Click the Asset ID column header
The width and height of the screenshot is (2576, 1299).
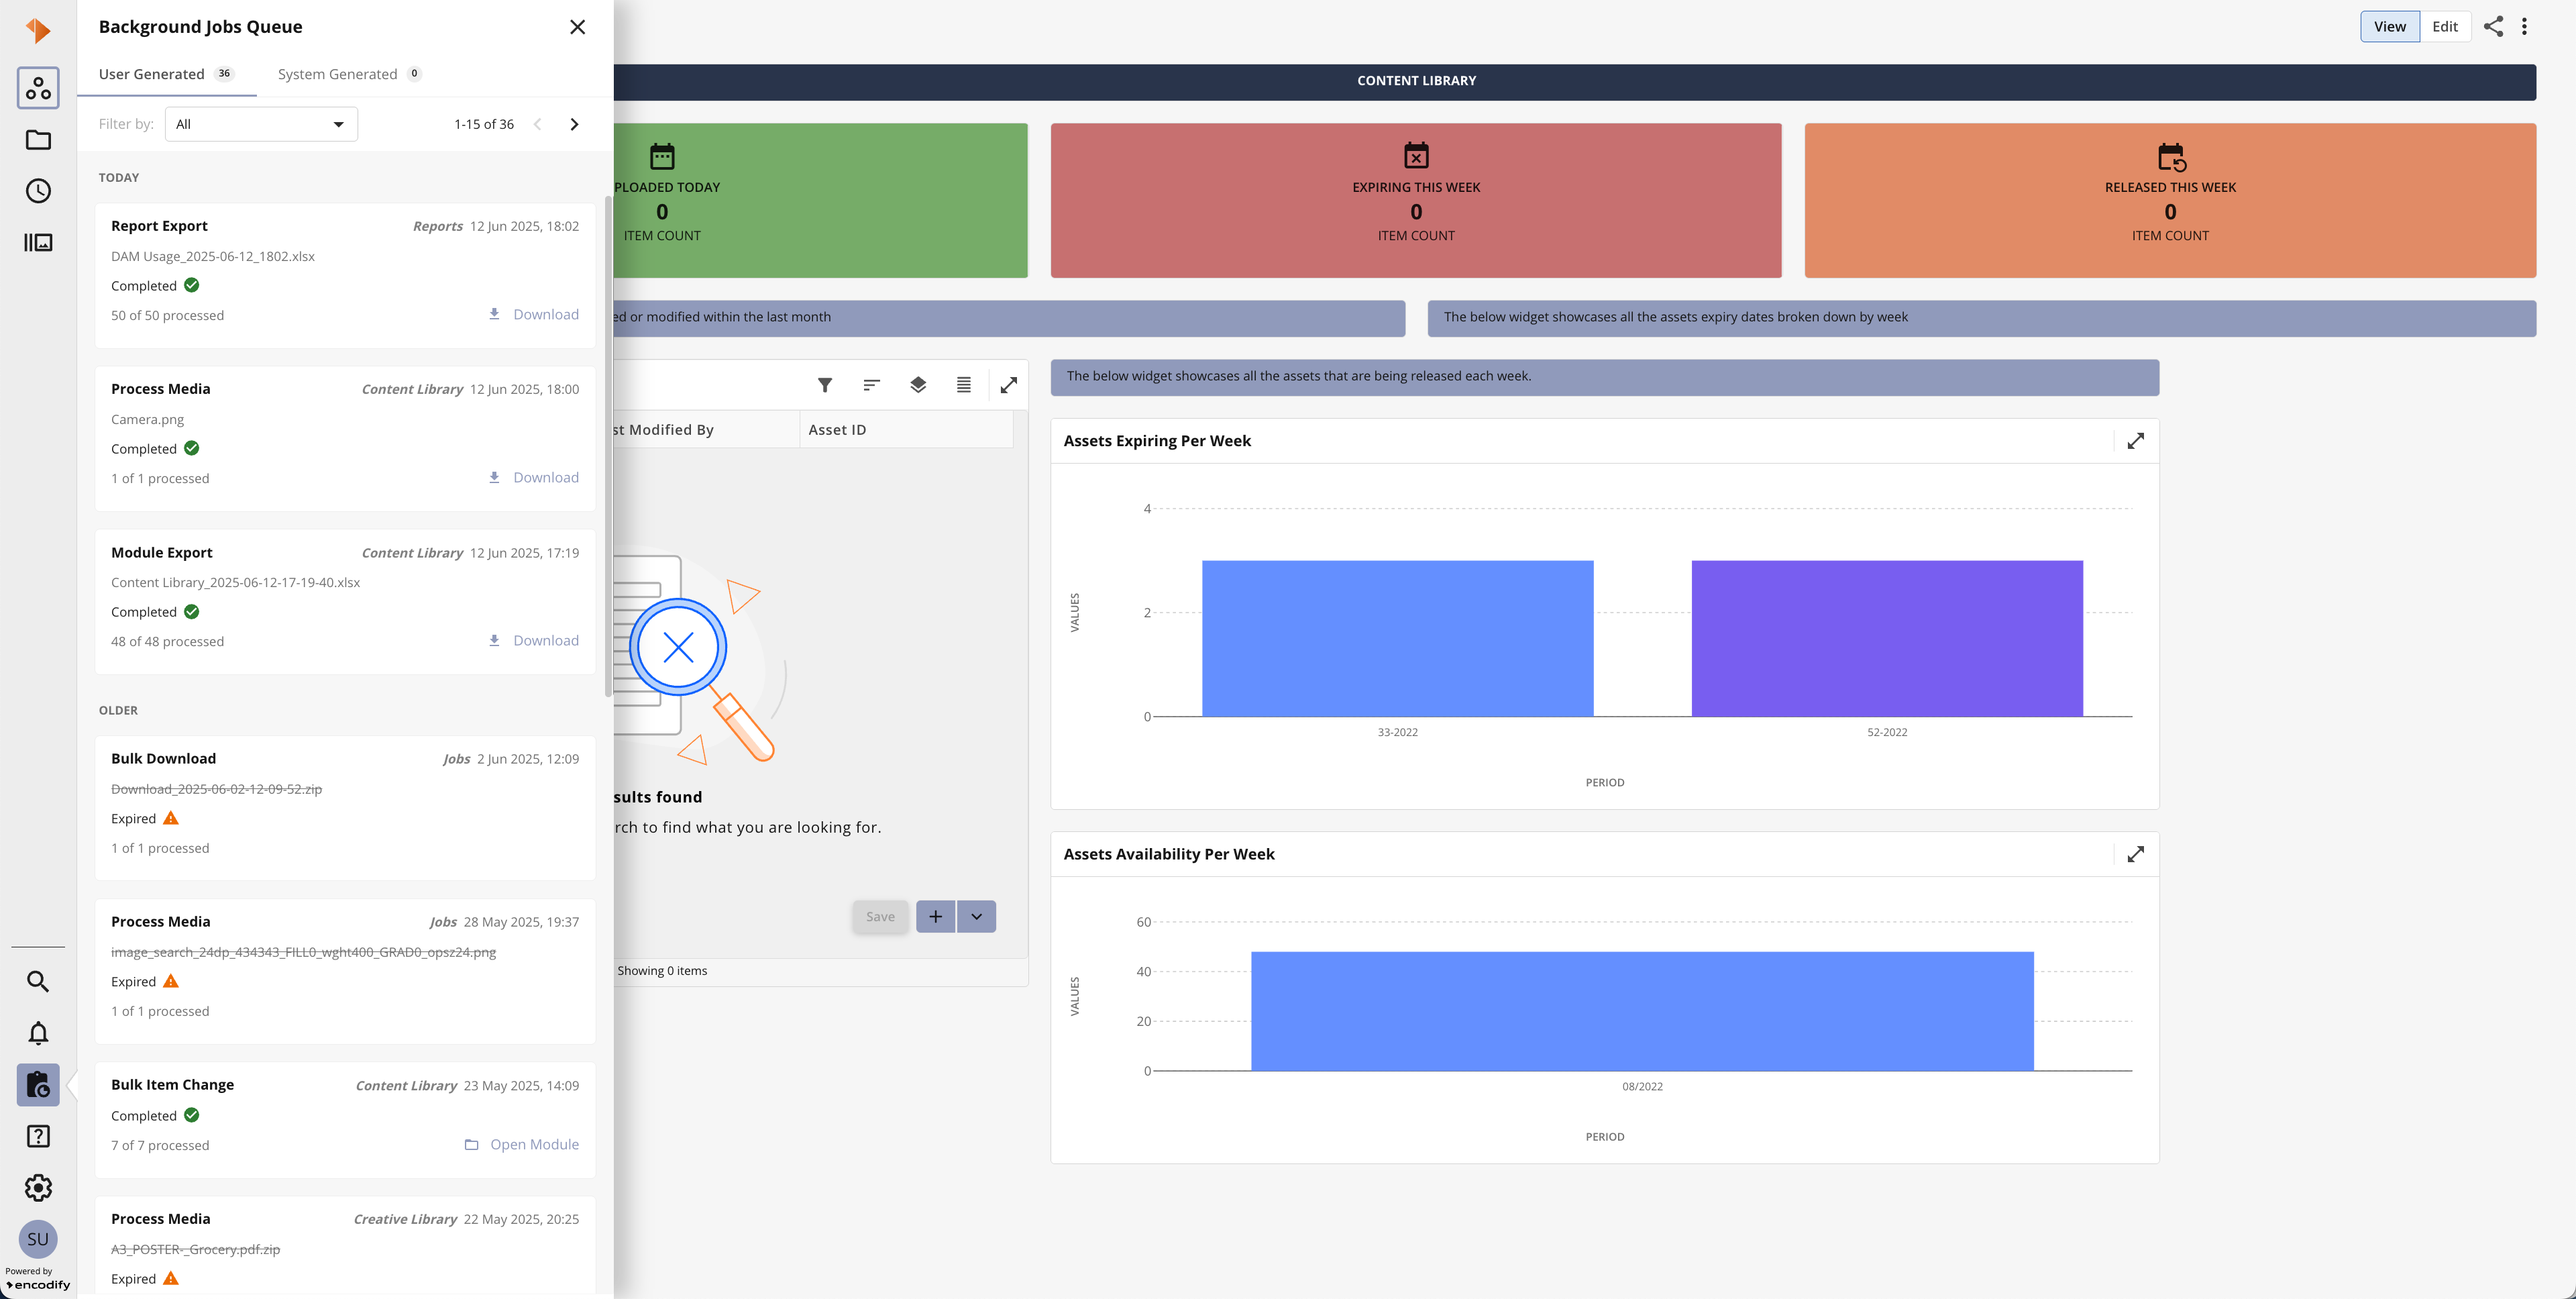pyautogui.click(x=906, y=429)
